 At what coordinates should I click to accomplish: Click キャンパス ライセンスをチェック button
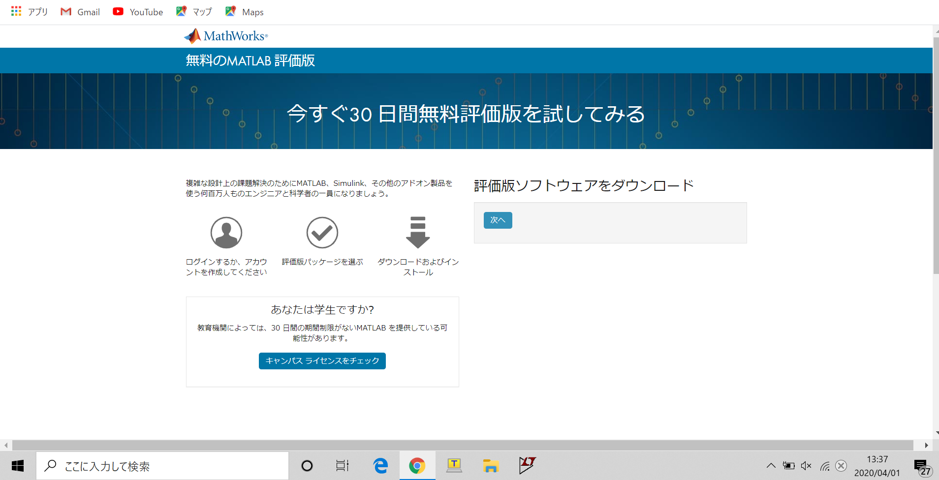[322, 361]
